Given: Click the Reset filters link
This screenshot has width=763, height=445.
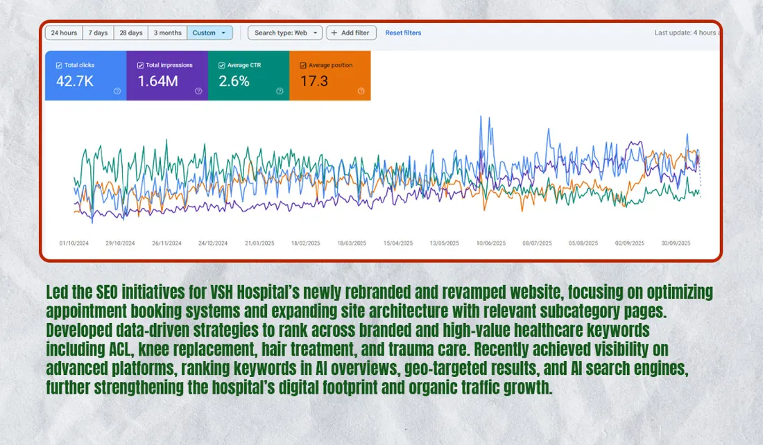Looking at the screenshot, I should 404,33.
